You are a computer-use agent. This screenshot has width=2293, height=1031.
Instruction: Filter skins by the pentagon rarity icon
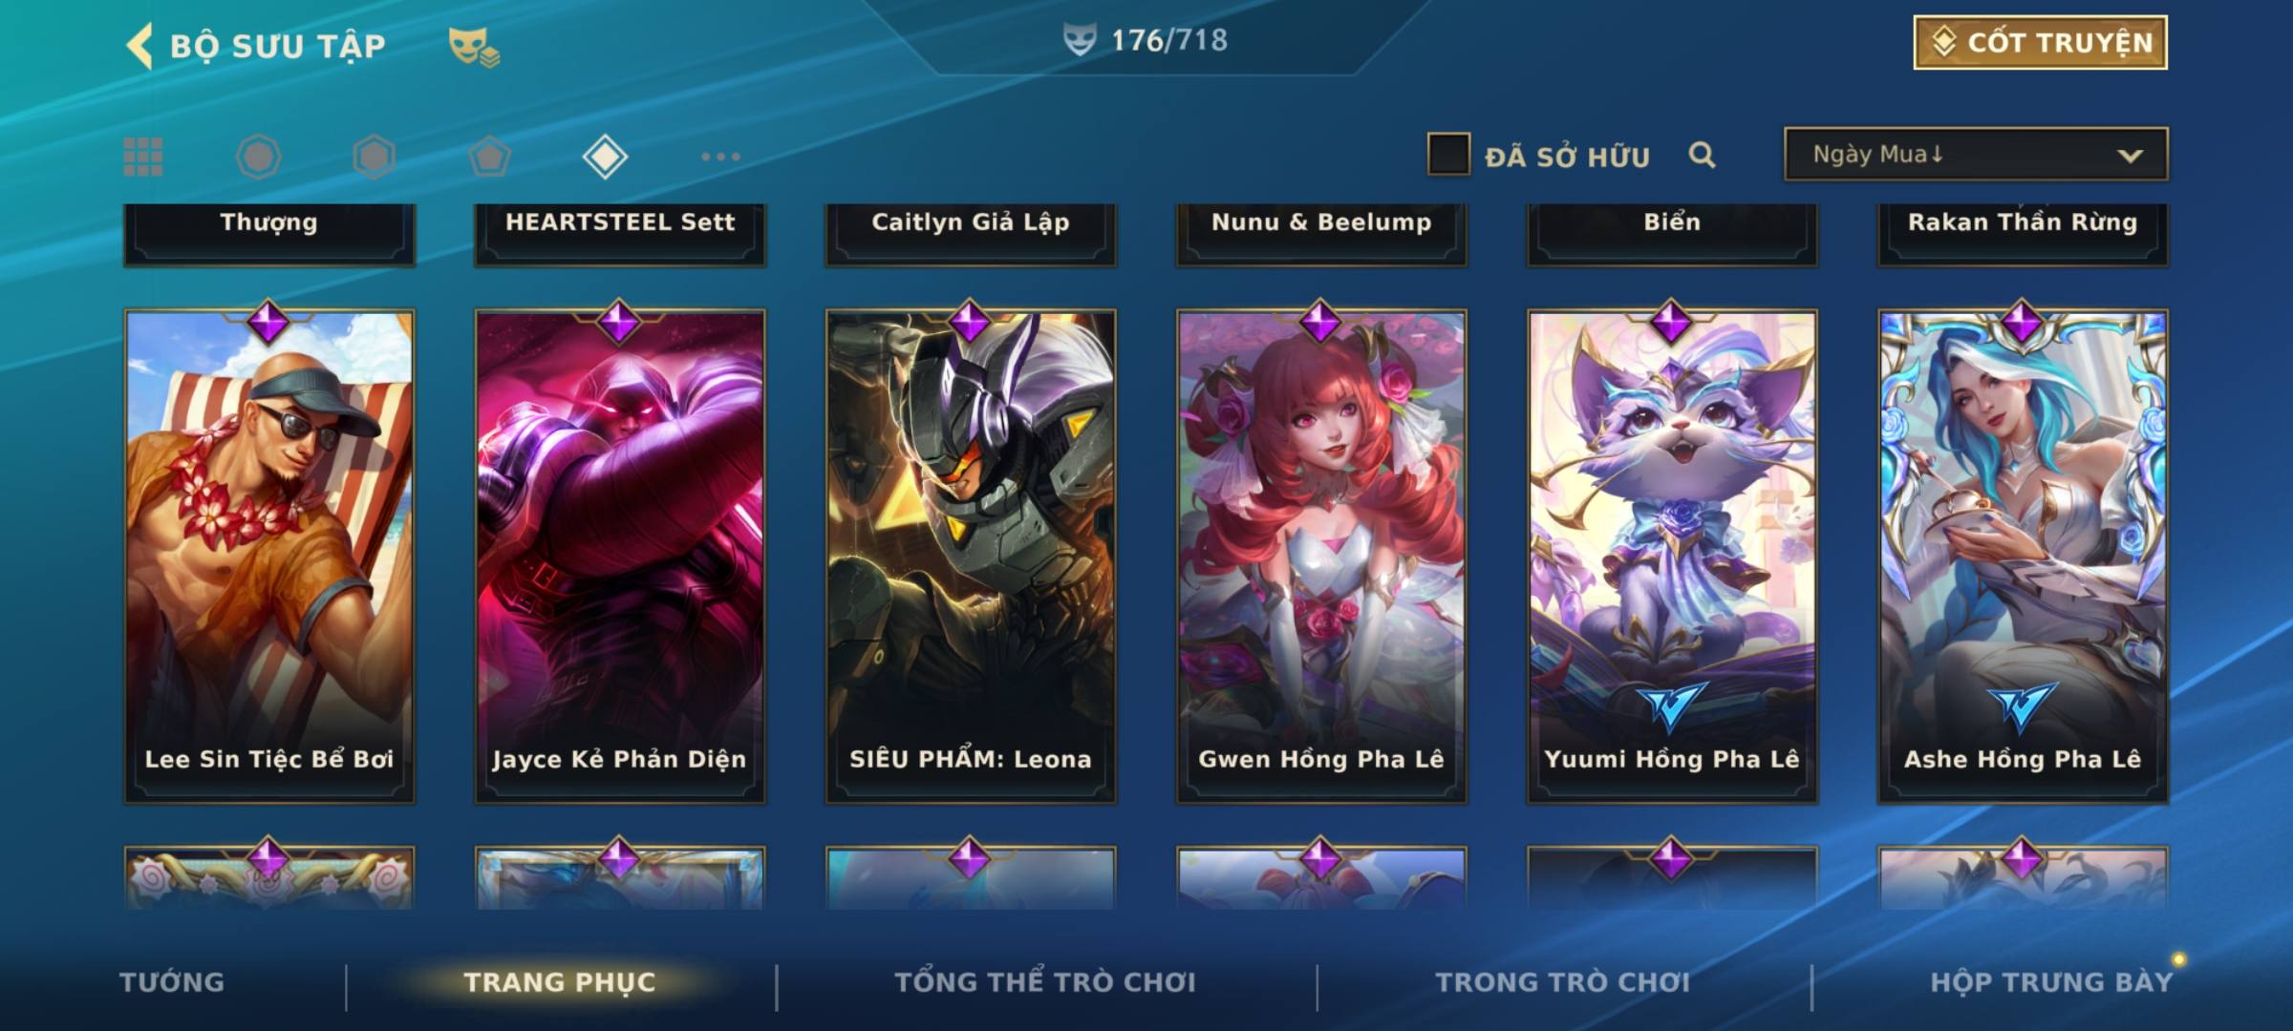(x=489, y=157)
